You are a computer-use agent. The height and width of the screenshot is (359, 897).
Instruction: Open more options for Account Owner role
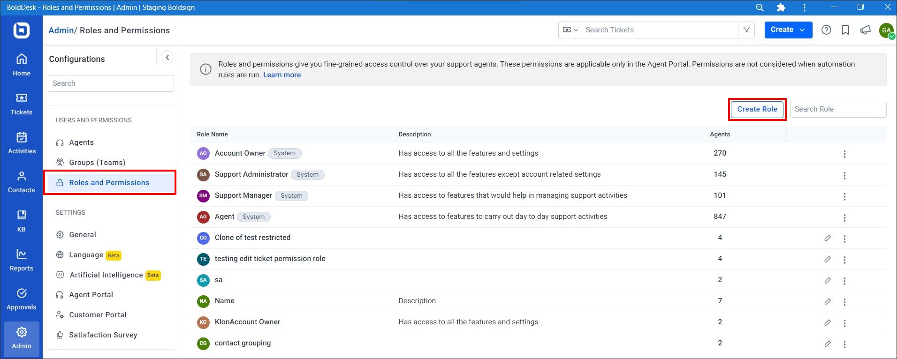(844, 154)
